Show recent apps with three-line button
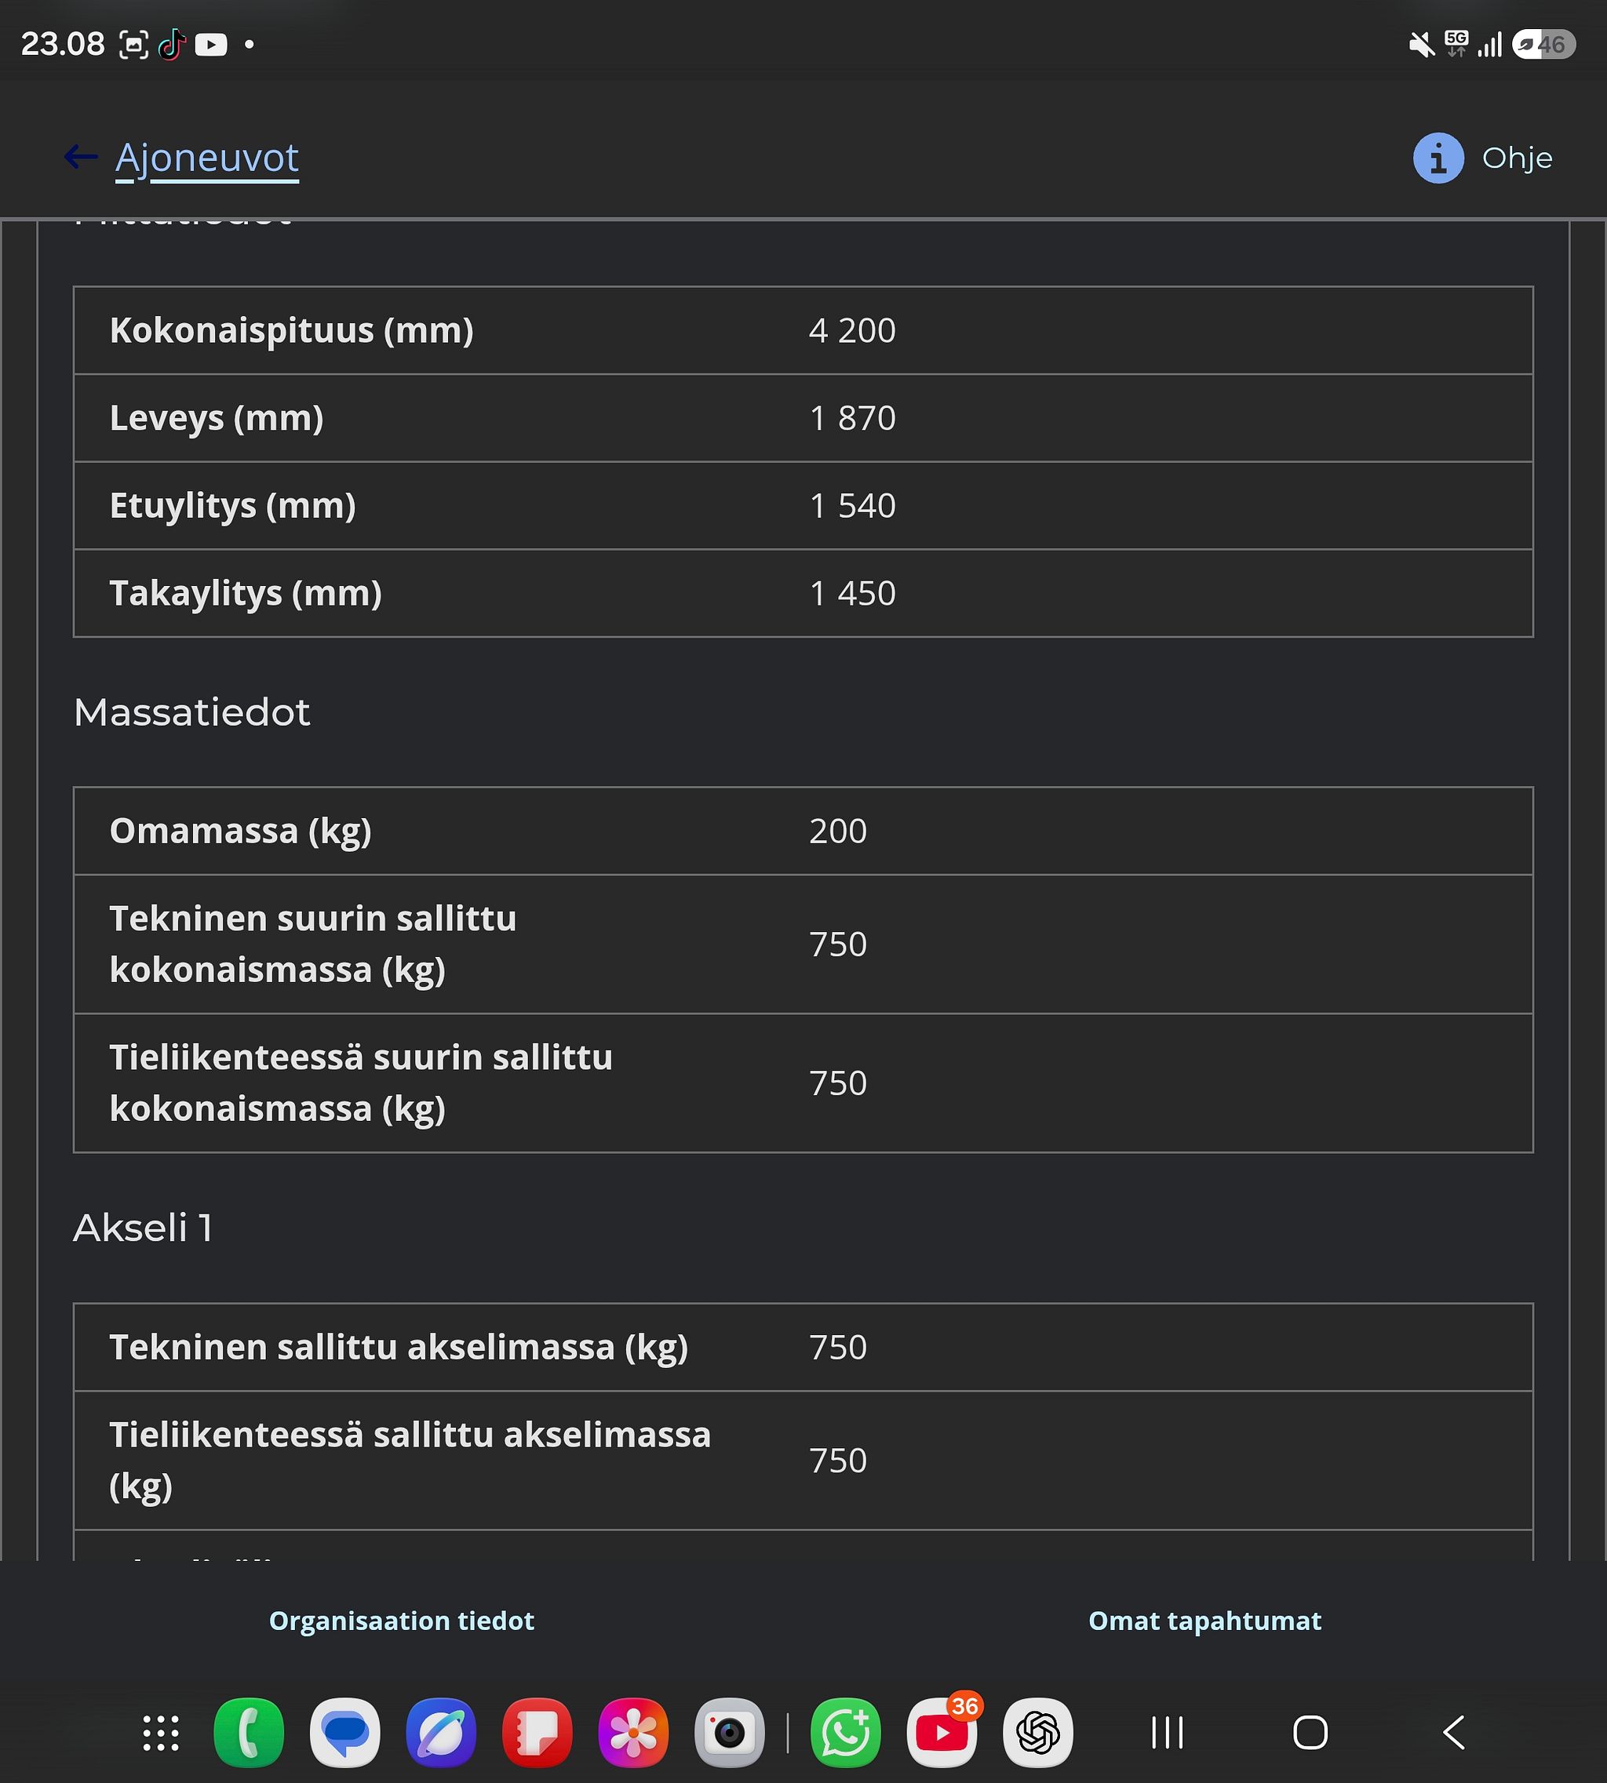Image resolution: width=1607 pixels, height=1783 pixels. pos(1168,1733)
